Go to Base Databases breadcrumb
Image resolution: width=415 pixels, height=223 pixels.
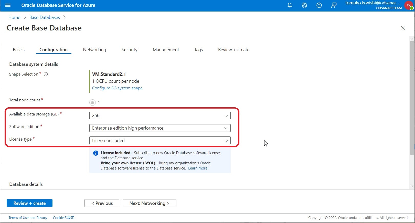click(x=45, y=17)
